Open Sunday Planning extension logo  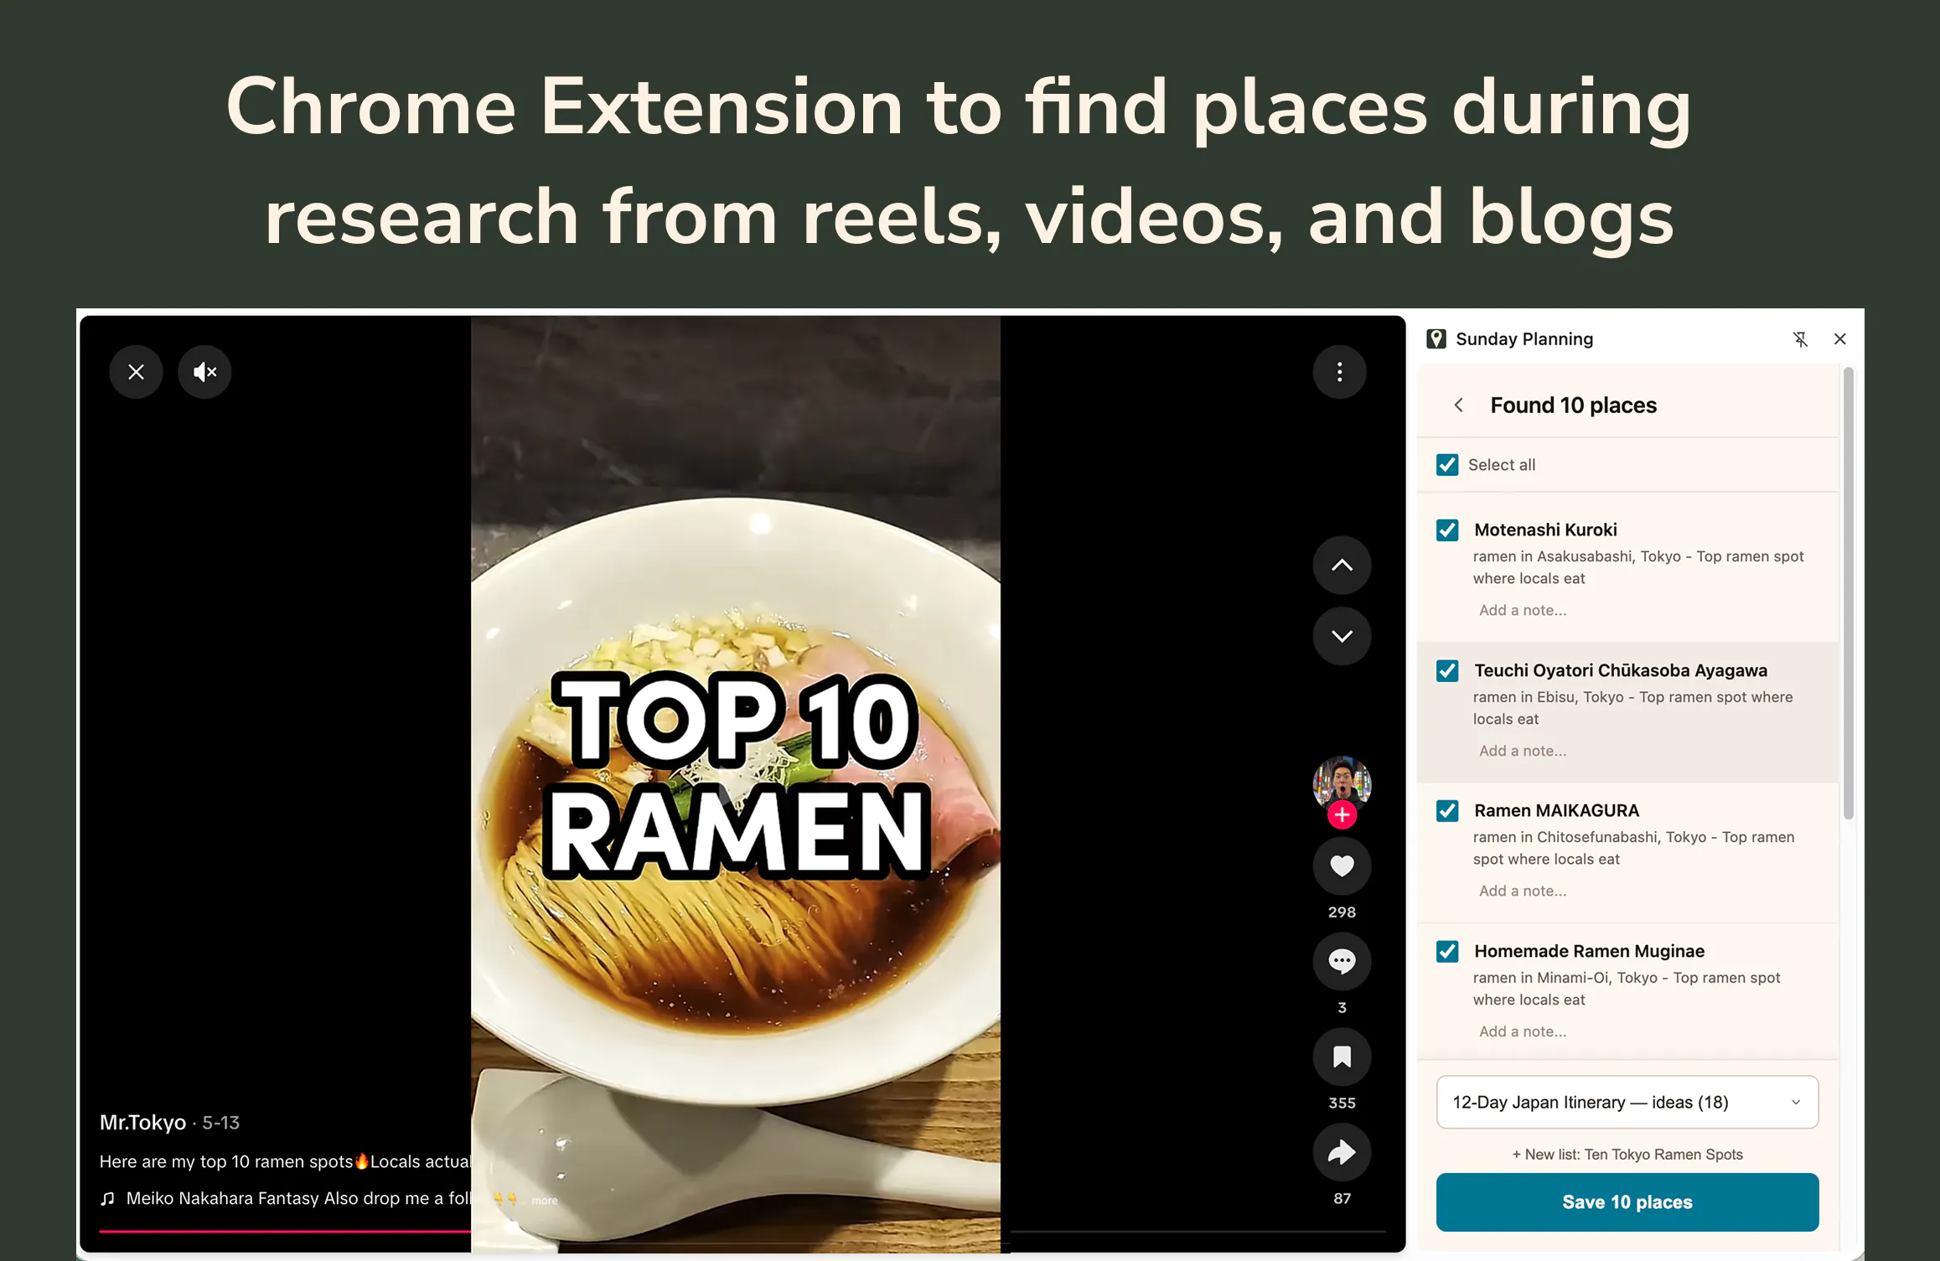(1436, 339)
